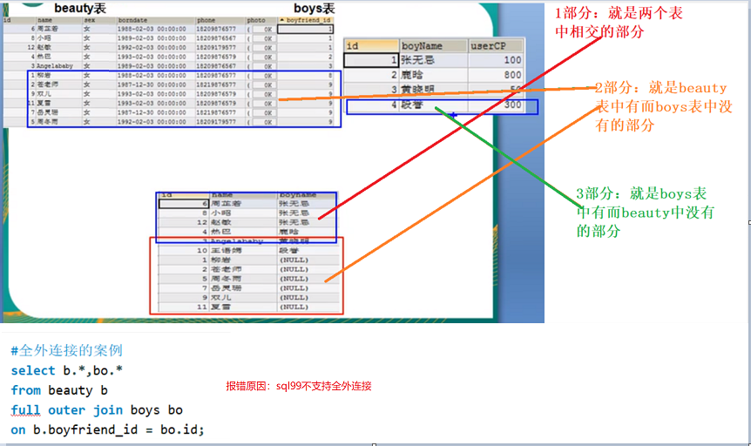Screen dimensions: 751x446
Task: Select the 'sex' column header in beauty table
Action: pyautogui.click(x=99, y=20)
